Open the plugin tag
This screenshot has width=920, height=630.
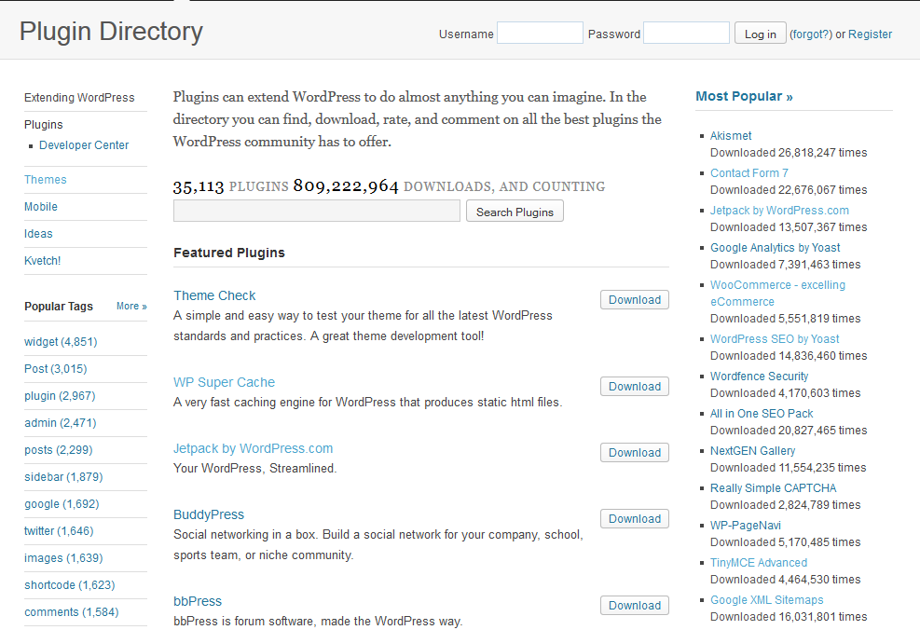[x=60, y=395]
